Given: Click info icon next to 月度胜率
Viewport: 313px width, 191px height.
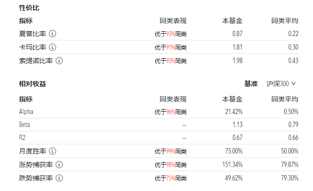Looking at the screenshot, I should pos(52,151).
